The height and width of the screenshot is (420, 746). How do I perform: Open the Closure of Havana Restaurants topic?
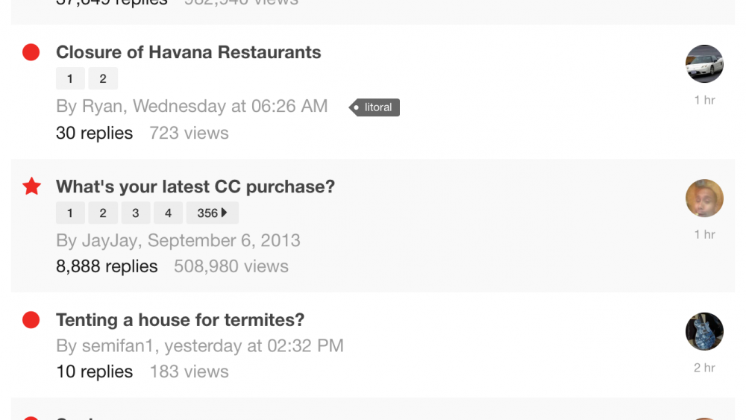click(x=189, y=52)
